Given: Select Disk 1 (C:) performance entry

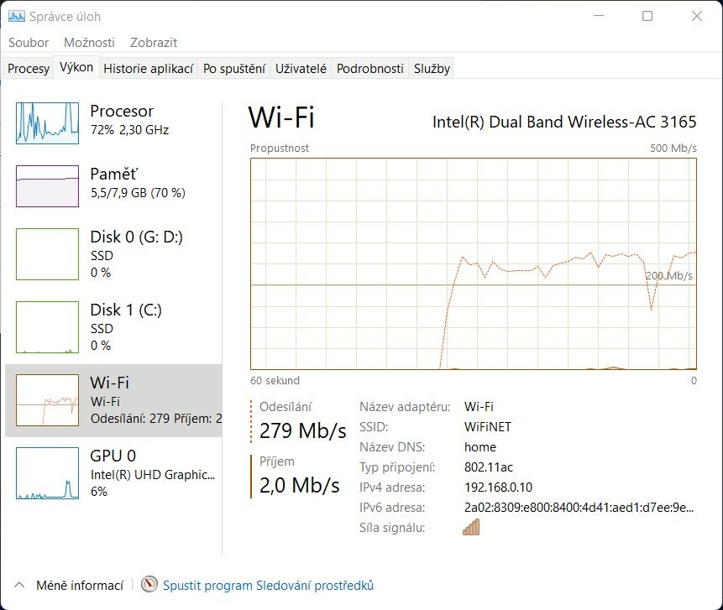Looking at the screenshot, I should [113, 327].
